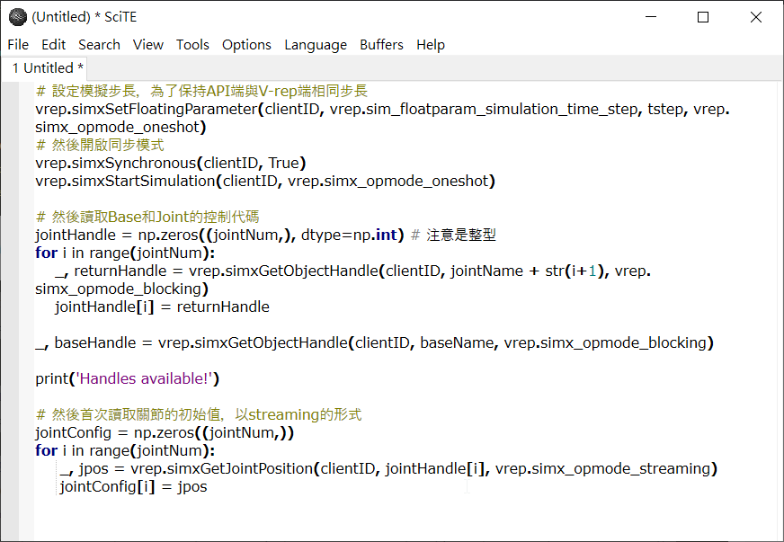Click inside the 'Handles available!' string
This screenshot has height=542, width=784.
[145, 379]
